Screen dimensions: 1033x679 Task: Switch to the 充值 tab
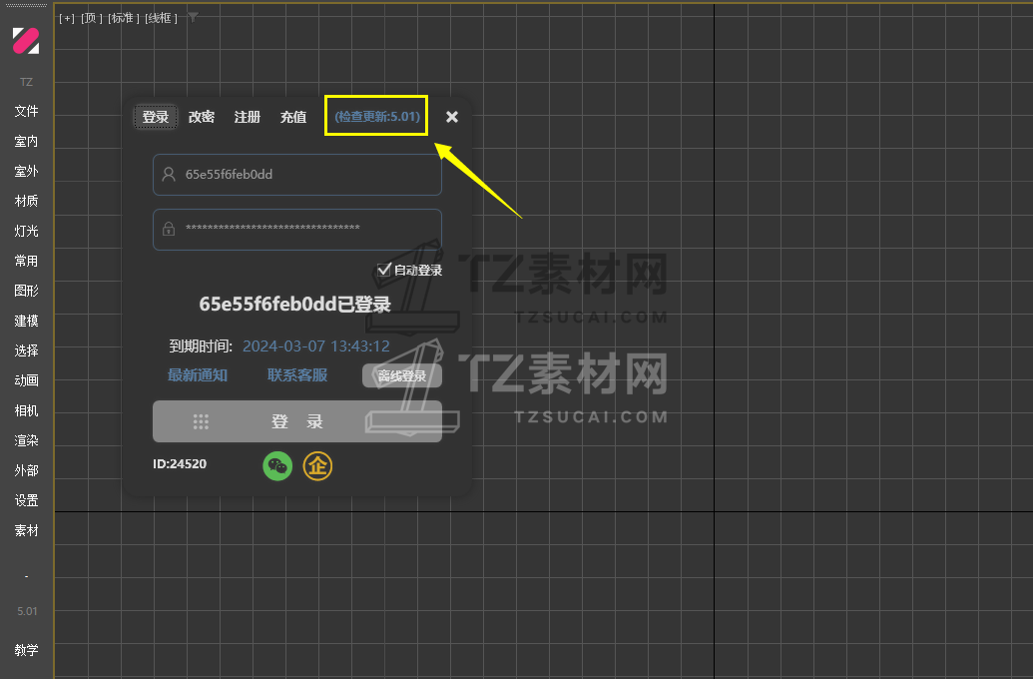(x=293, y=117)
